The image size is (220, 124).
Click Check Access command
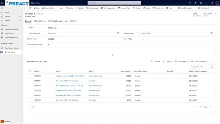click(92, 8)
